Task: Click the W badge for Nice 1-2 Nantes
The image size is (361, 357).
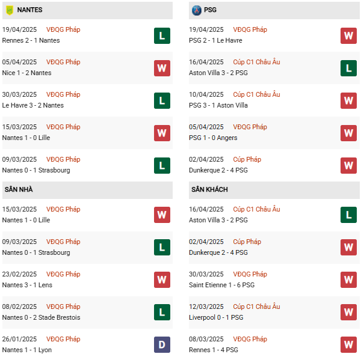Action: [162, 68]
